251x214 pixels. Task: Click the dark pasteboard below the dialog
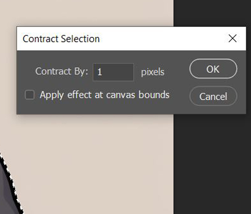pyautogui.click(x=213, y=164)
